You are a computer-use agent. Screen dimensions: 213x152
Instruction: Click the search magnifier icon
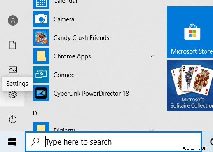(35, 142)
